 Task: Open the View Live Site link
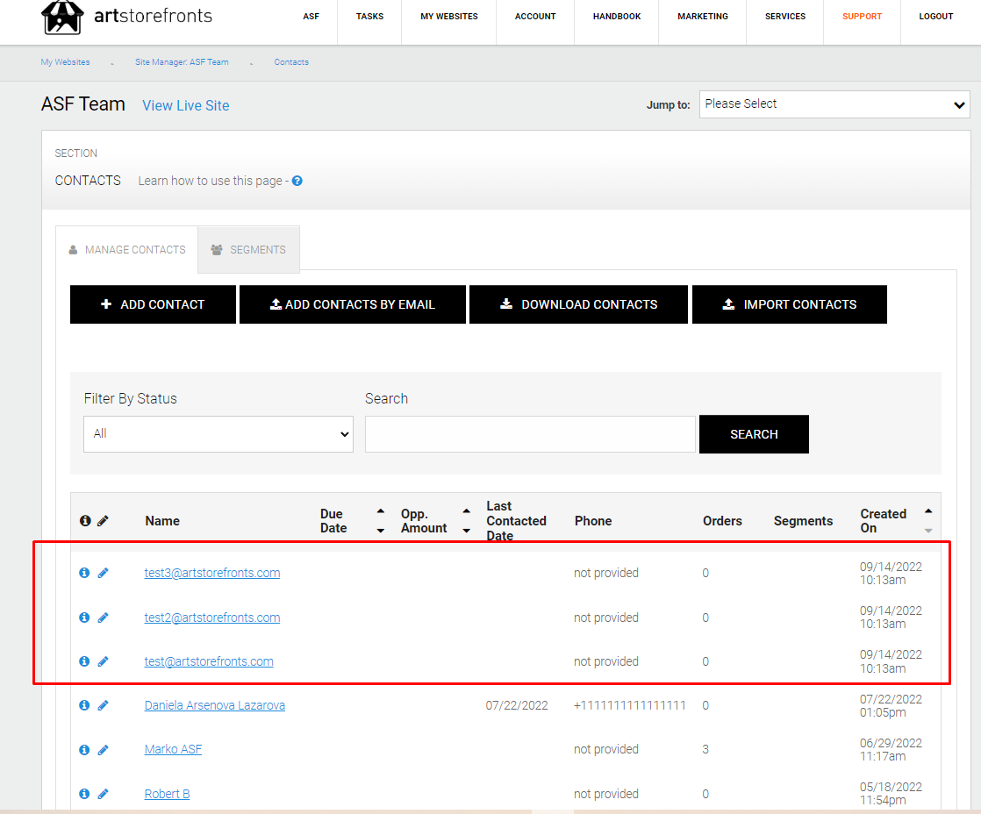[x=186, y=105]
